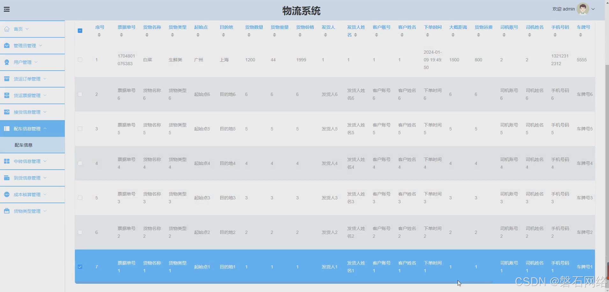Click the 欢迎 admin text
The image size is (609, 292).
[563, 9]
